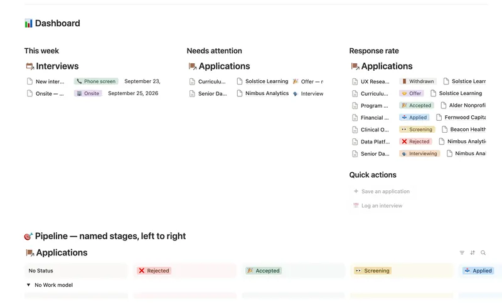Screen dimensions: 502x303
Task: Click the Accepted tag in Response rate list
Action: [417, 105]
